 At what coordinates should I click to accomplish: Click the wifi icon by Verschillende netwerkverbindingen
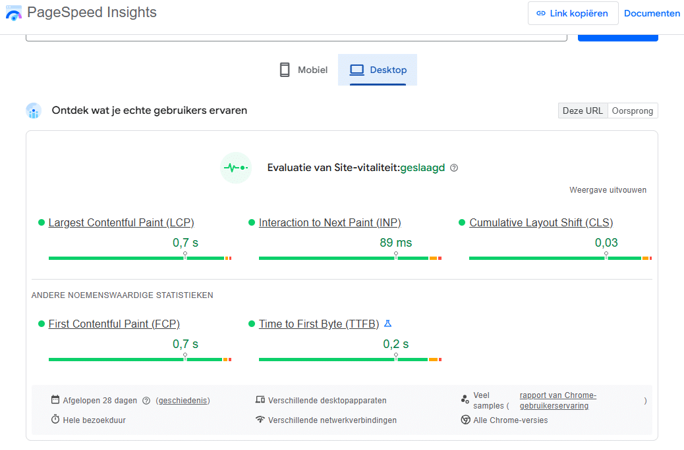tap(260, 420)
